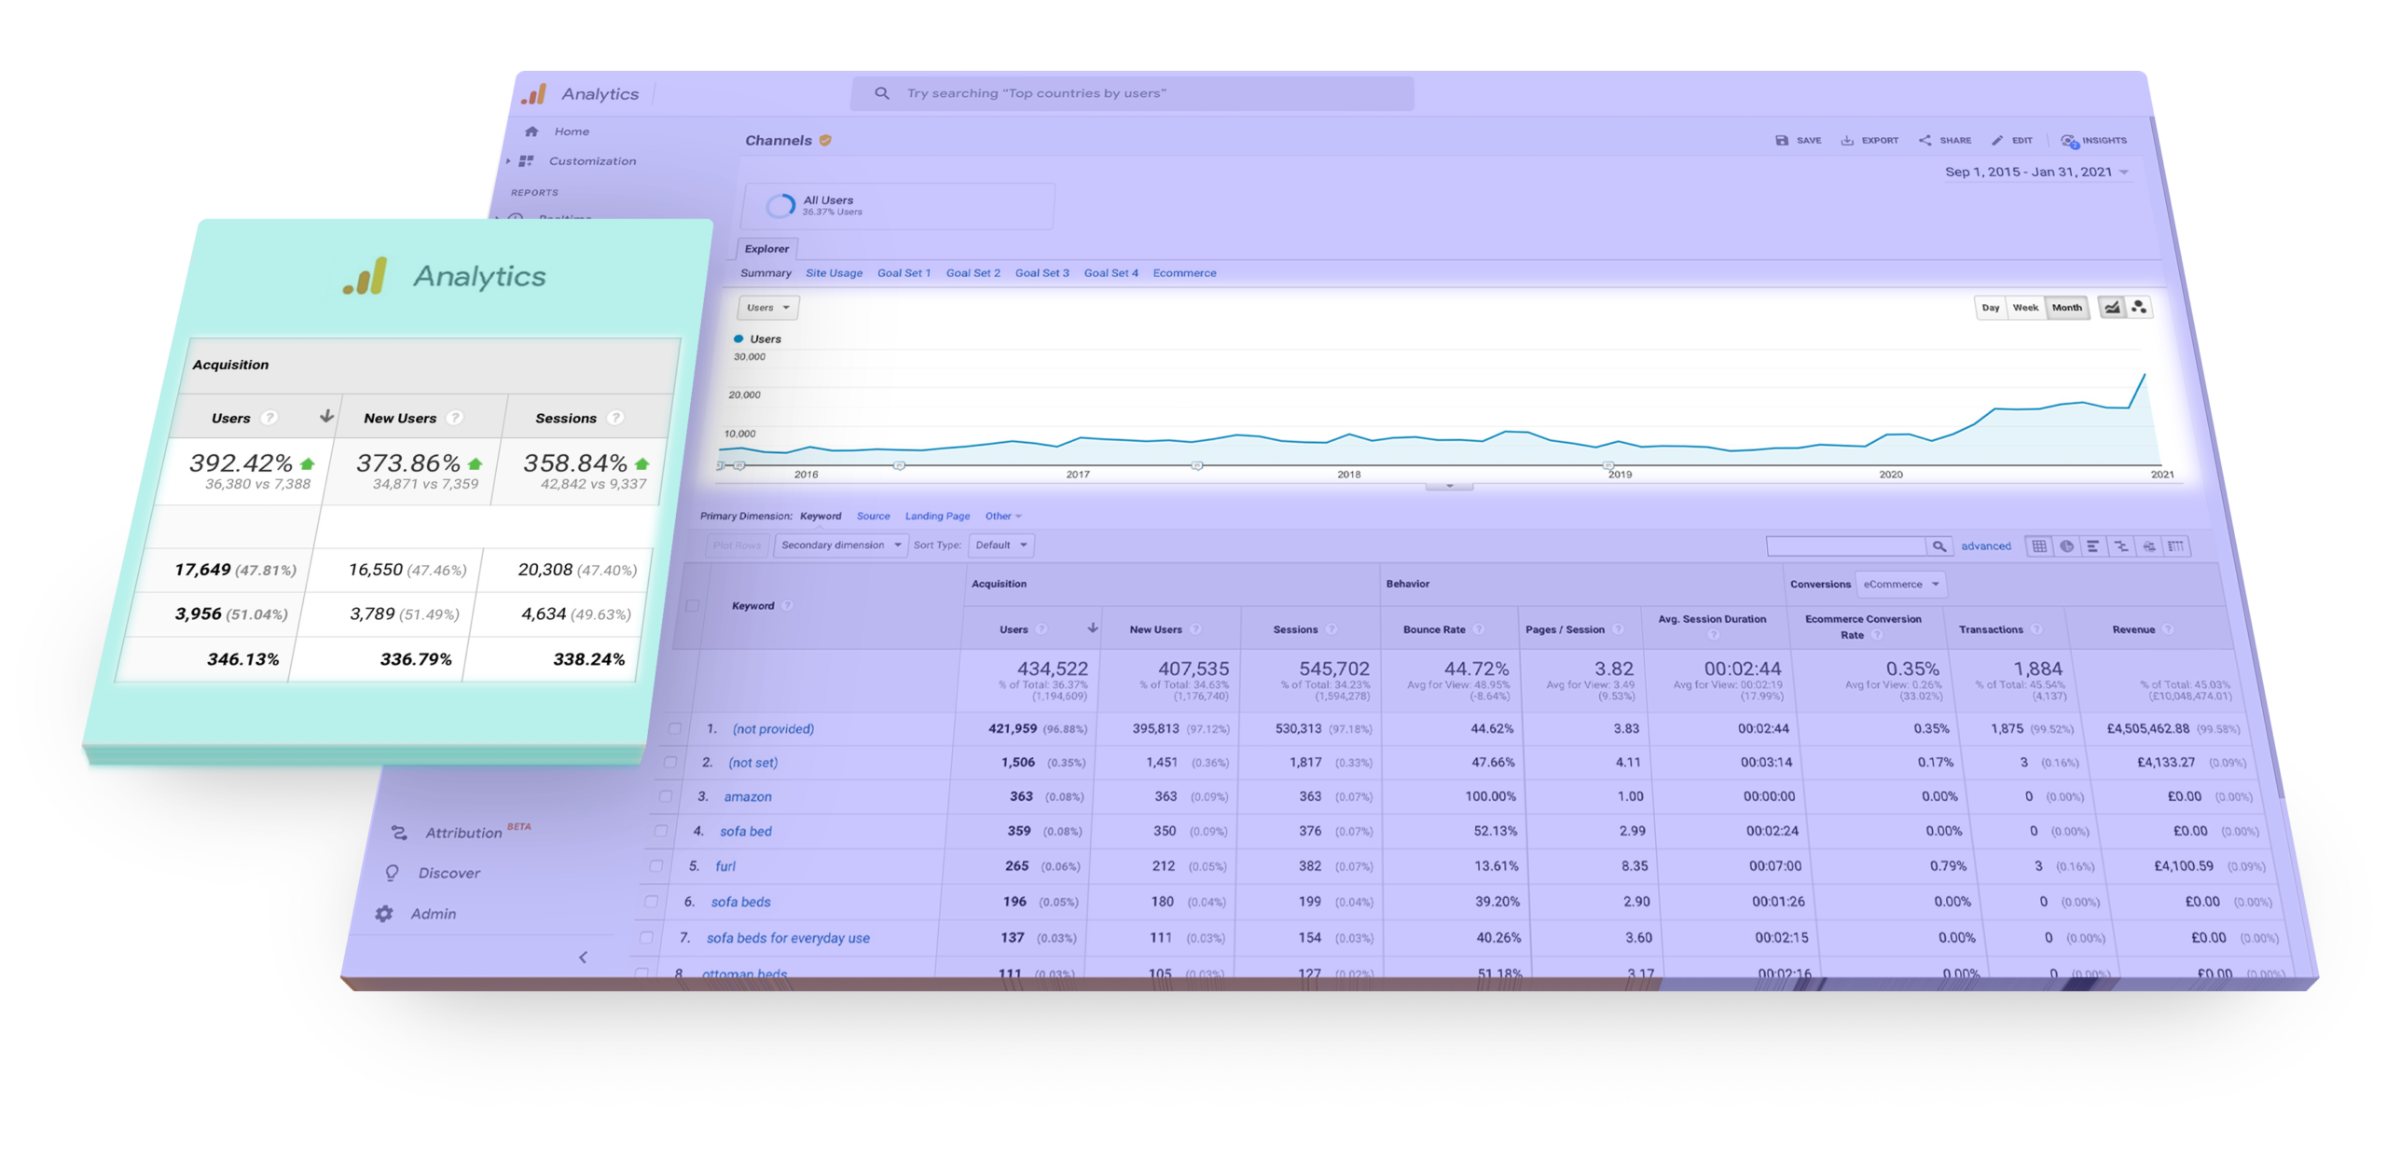Tick checkbox for sofa beds row
Viewport: 2387px width, 1159px height.
point(651,901)
